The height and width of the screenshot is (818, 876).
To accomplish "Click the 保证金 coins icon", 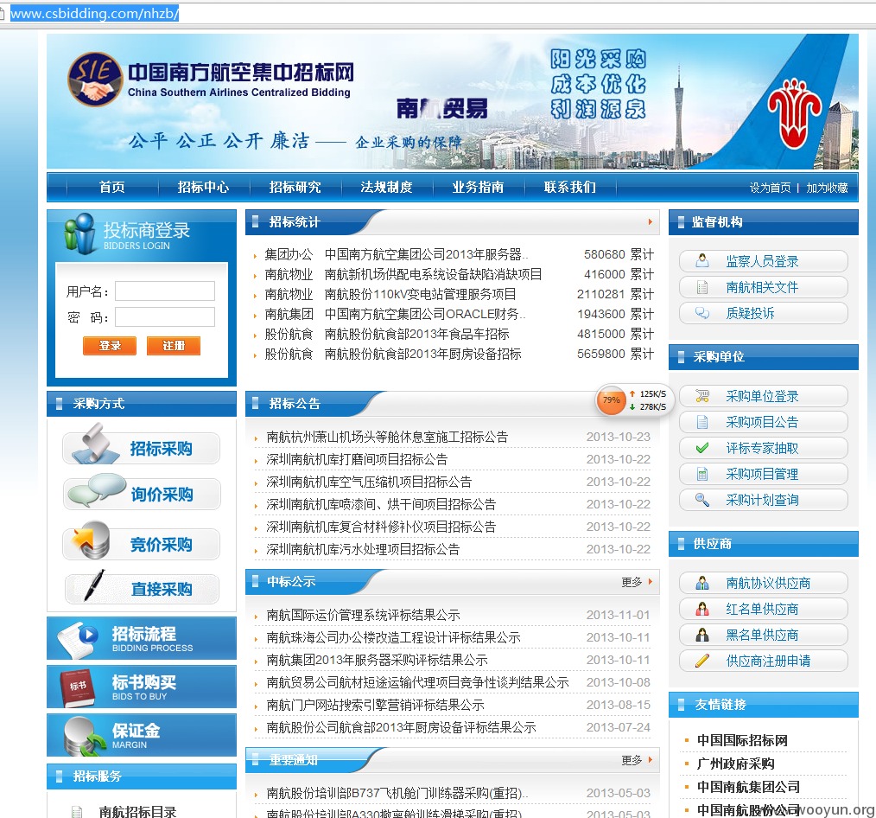I will pos(84,736).
